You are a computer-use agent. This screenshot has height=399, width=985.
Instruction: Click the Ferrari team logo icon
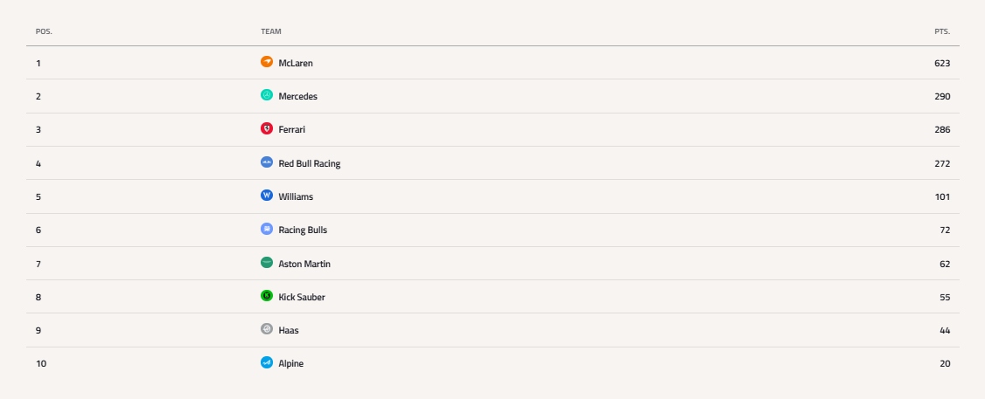[x=267, y=128]
